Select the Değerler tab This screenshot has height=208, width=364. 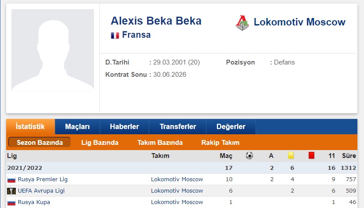(231, 127)
